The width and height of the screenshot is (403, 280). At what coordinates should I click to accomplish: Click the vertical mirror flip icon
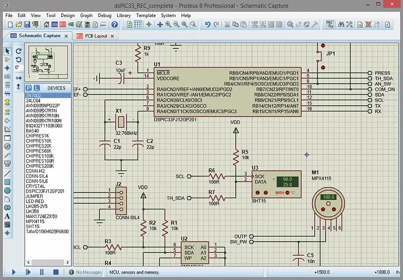click(19, 87)
